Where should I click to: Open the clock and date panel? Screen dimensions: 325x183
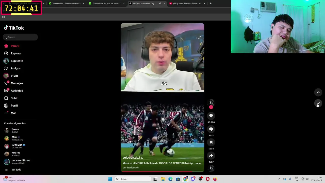click(317, 179)
